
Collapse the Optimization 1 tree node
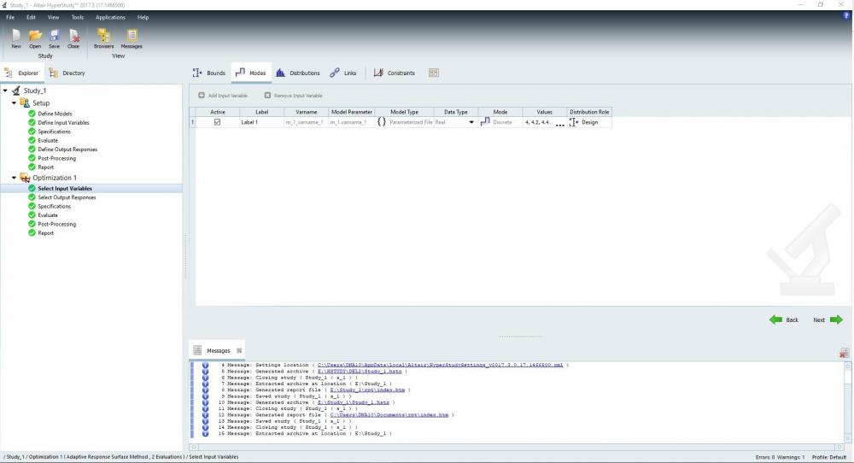[x=14, y=178]
